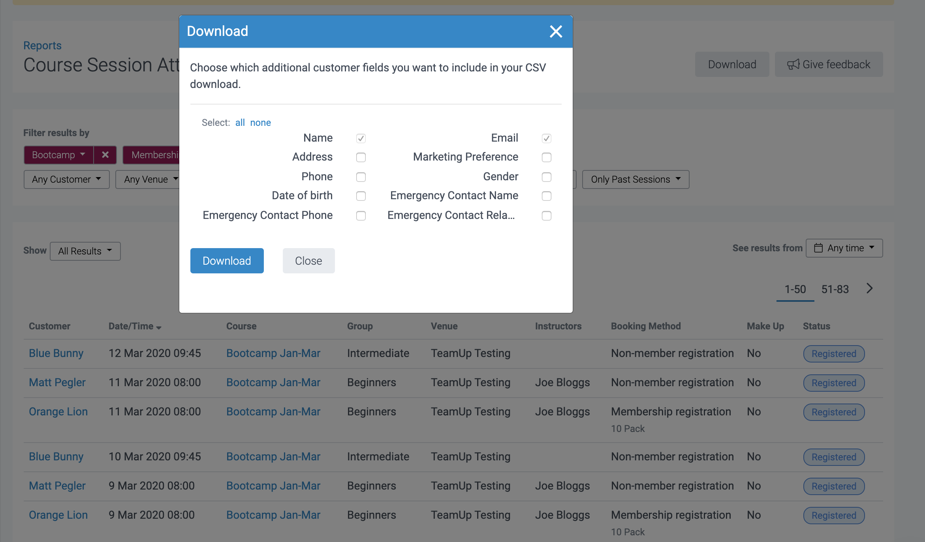Screen dimensions: 925x542
Task: Toggle Emergency Contact Name checkbox
Action: (x=546, y=196)
